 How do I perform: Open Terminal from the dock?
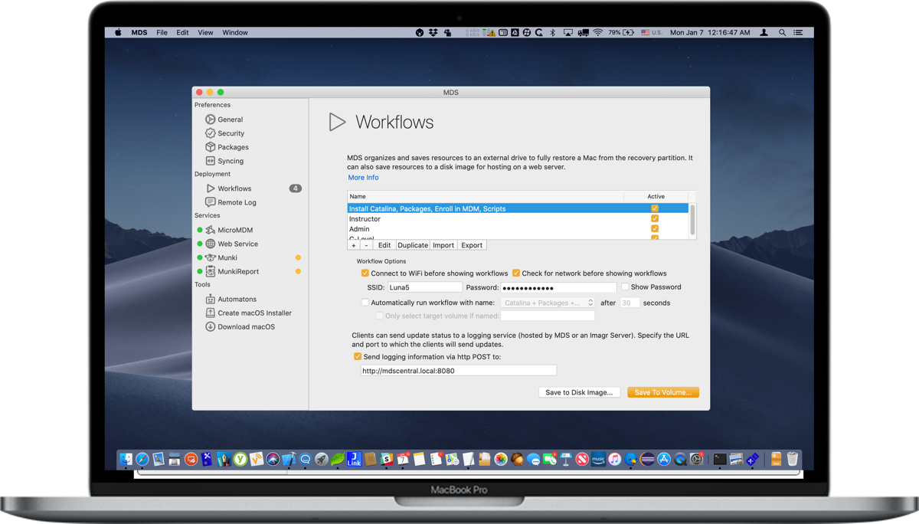point(720,459)
